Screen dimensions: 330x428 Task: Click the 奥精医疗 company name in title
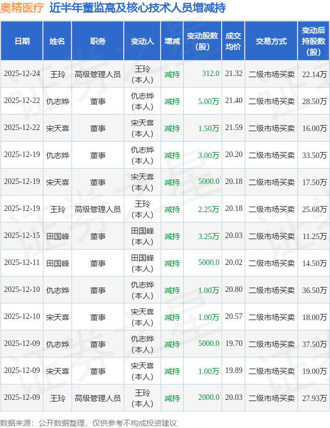22,8
